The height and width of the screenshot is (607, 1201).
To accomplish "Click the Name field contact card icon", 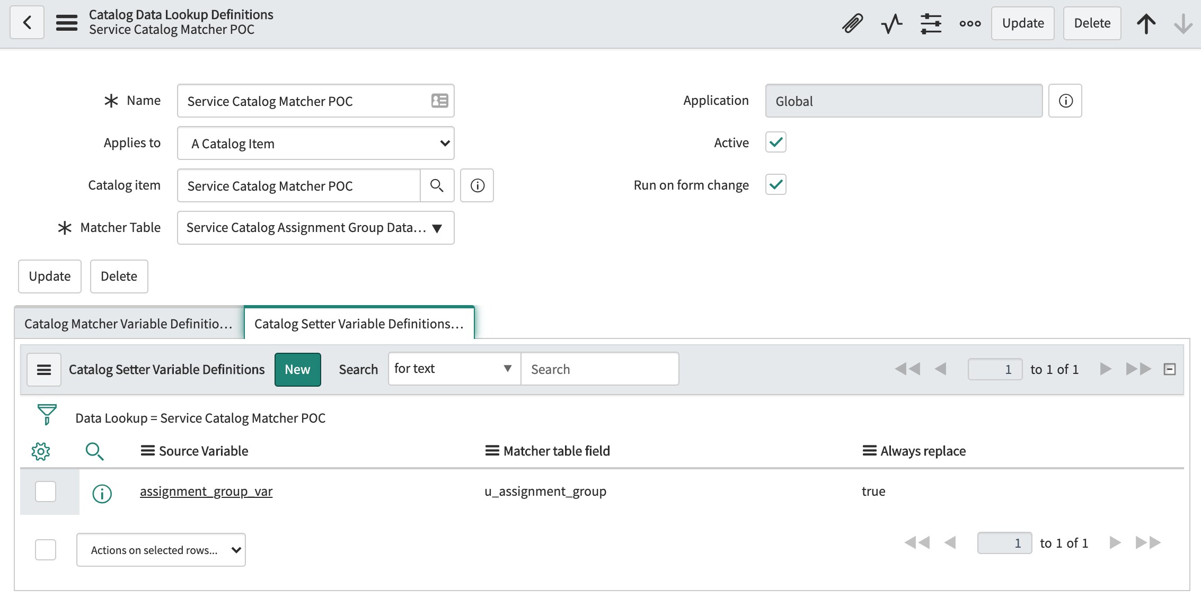I will click(439, 101).
